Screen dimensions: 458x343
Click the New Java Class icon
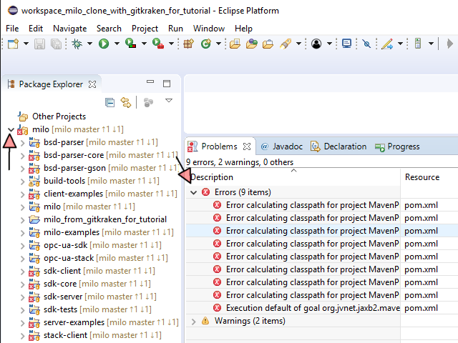coord(206,44)
